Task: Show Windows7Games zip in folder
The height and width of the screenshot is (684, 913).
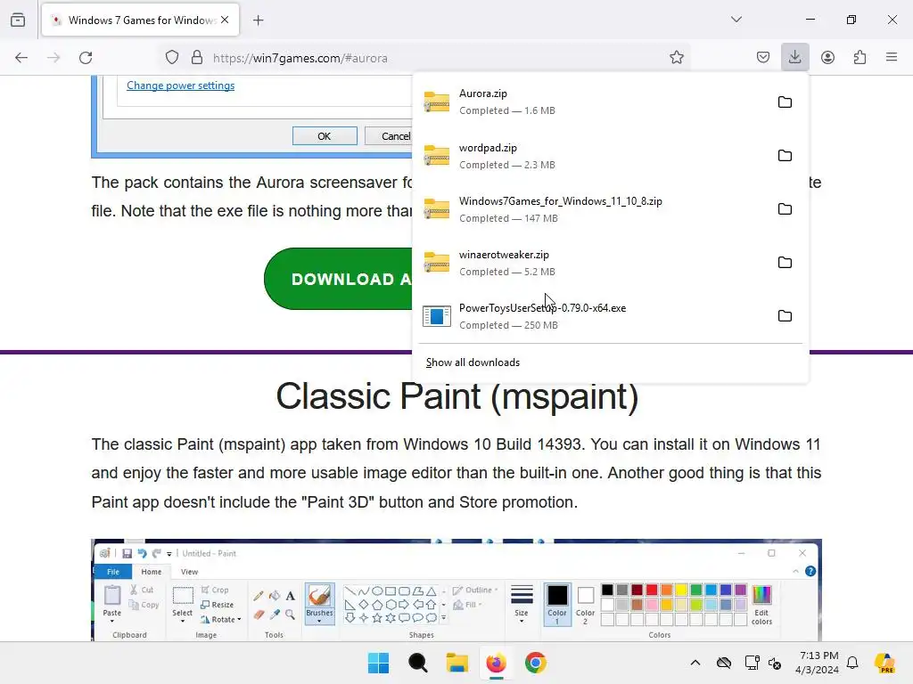Action: pos(785,209)
